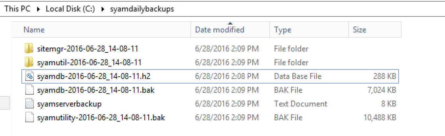This screenshot has height=136, width=445.
Task: Click the sitemgr folder icon
Action: [29, 49]
